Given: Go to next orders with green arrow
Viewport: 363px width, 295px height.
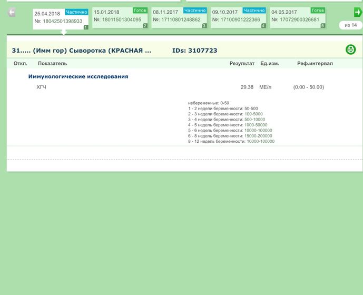Looking at the screenshot, I should (x=358, y=12).
